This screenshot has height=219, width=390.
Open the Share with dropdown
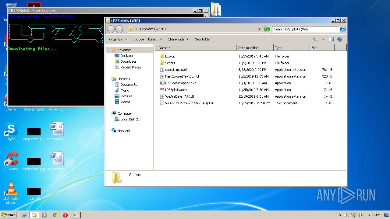point(178,39)
